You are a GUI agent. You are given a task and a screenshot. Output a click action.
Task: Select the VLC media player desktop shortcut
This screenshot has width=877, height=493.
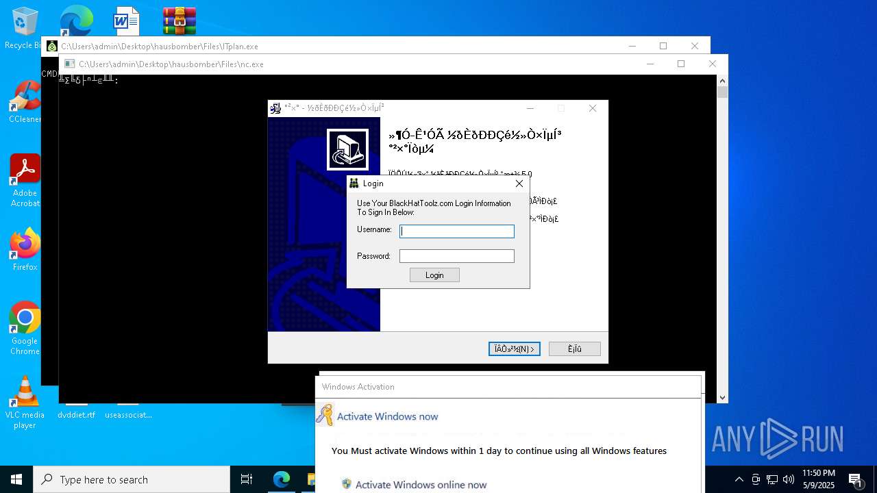click(25, 403)
